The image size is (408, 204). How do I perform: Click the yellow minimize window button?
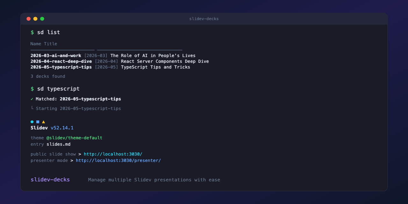click(x=35, y=19)
